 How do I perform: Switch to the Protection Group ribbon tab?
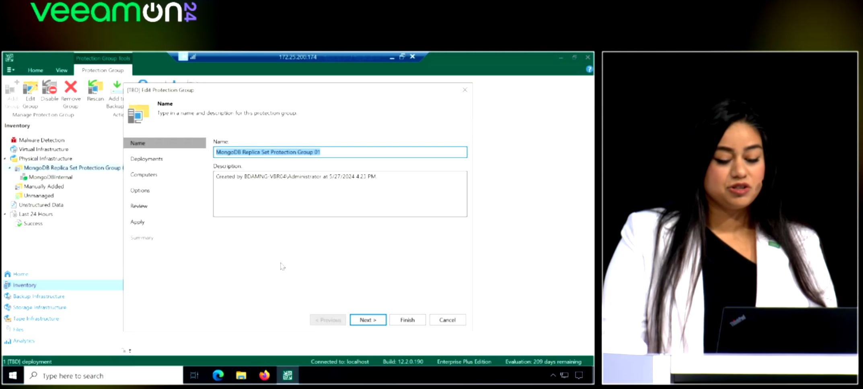point(103,70)
